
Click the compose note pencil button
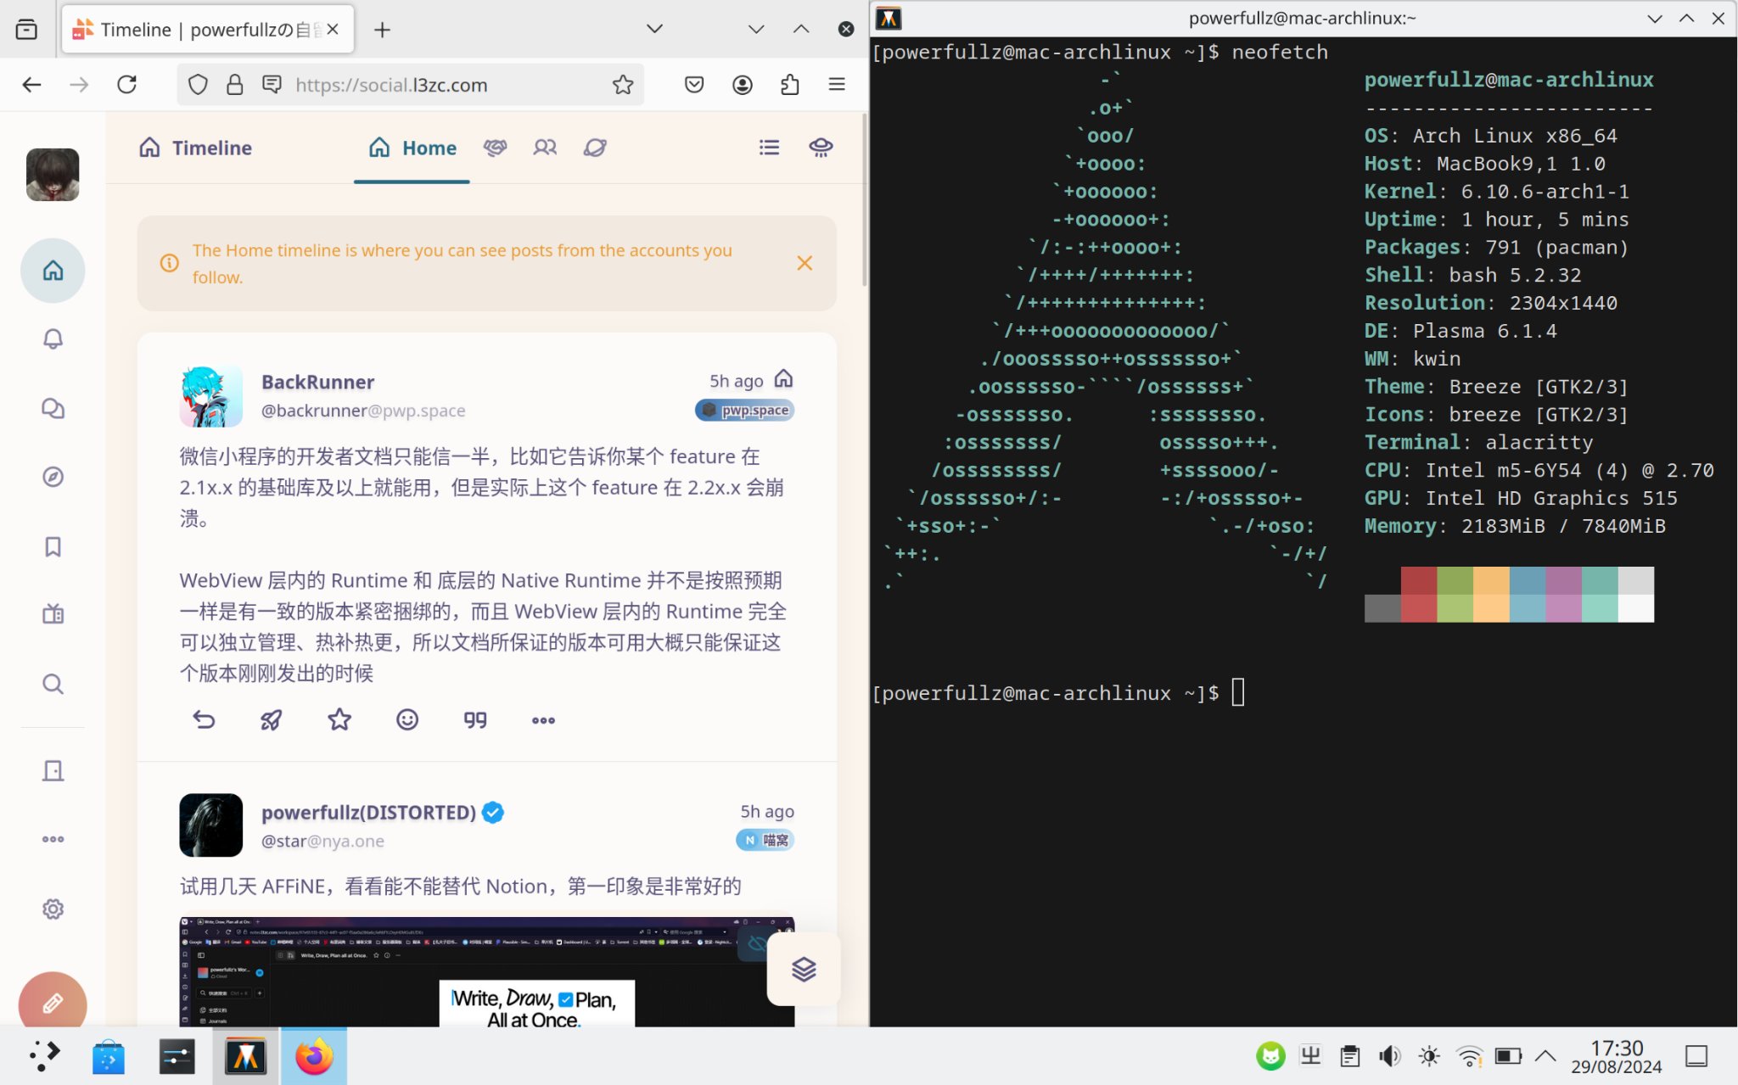tap(53, 1004)
